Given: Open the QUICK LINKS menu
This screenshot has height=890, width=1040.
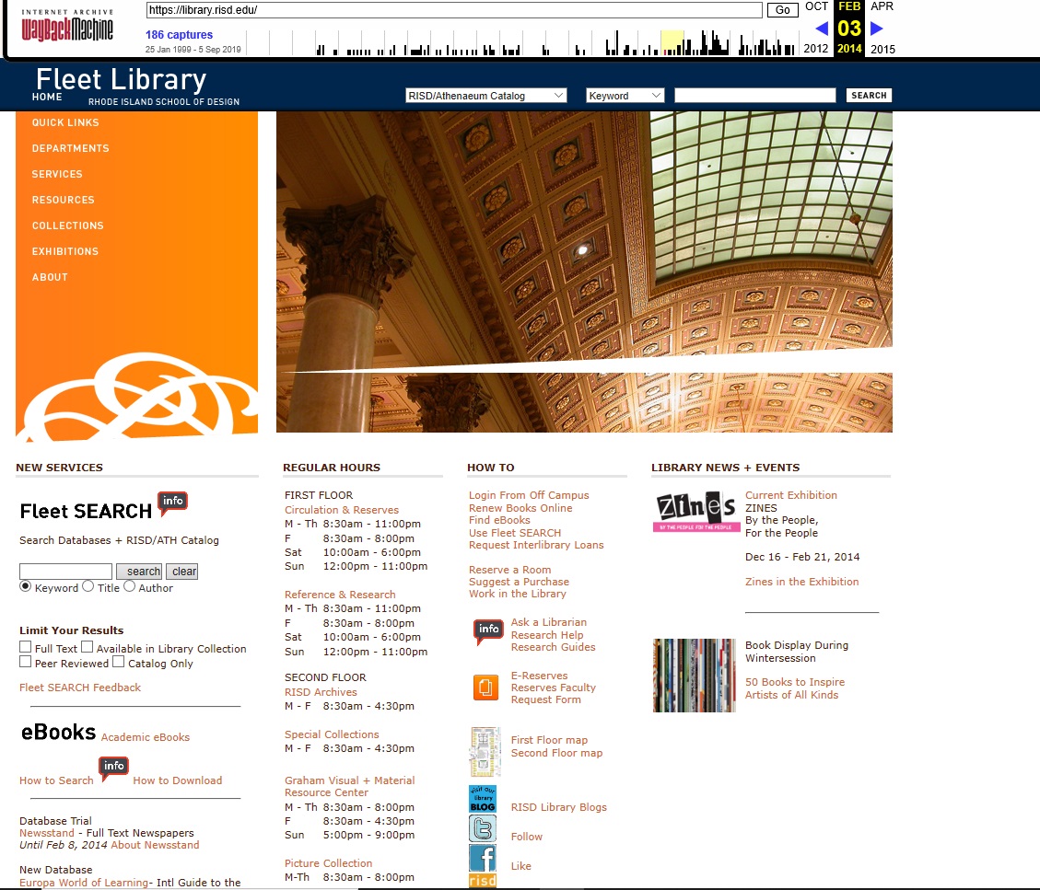Looking at the screenshot, I should (65, 122).
